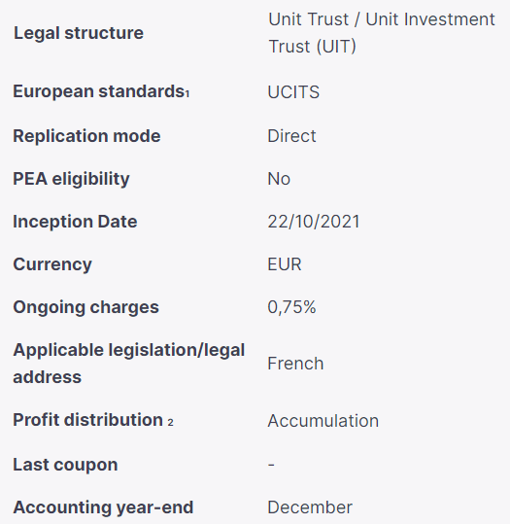
Task: Click the Accumulation value
Action: [323, 420]
